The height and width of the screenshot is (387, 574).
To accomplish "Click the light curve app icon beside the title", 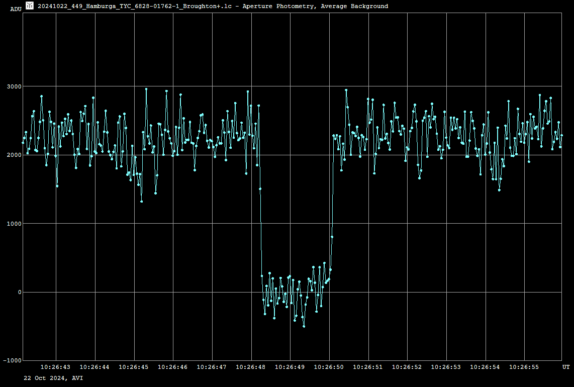I will pyautogui.click(x=30, y=6).
